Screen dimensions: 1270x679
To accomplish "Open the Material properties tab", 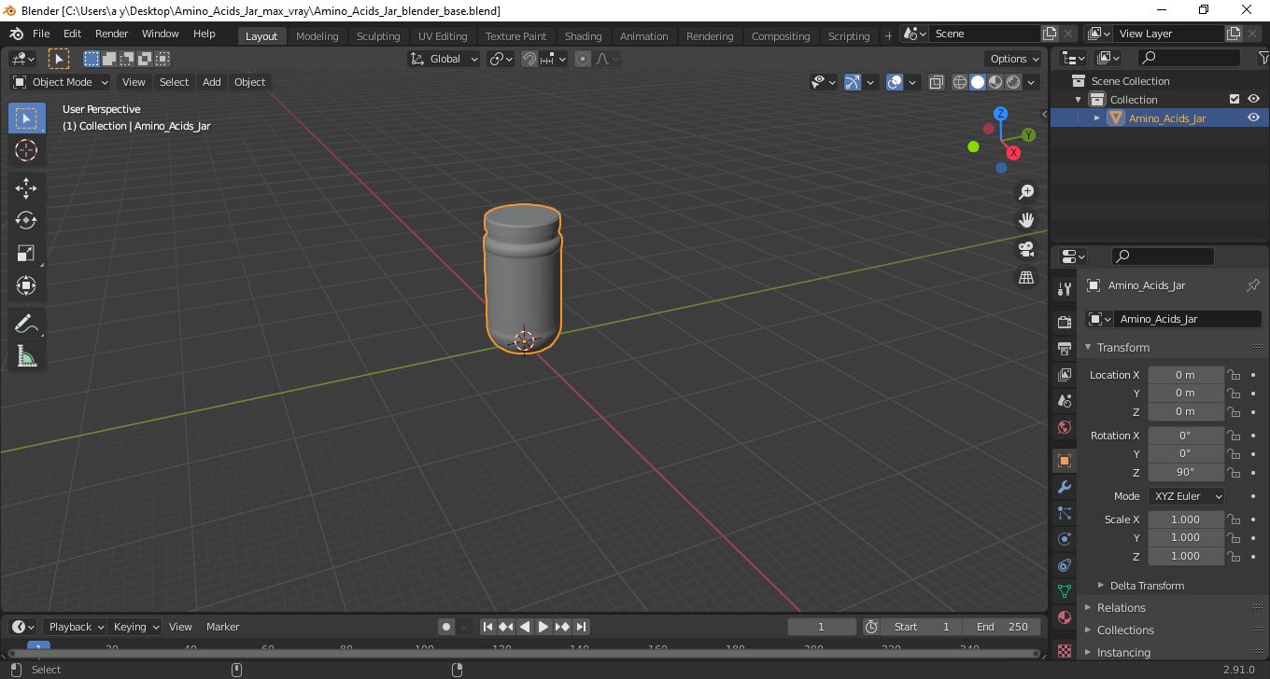I will (1065, 617).
